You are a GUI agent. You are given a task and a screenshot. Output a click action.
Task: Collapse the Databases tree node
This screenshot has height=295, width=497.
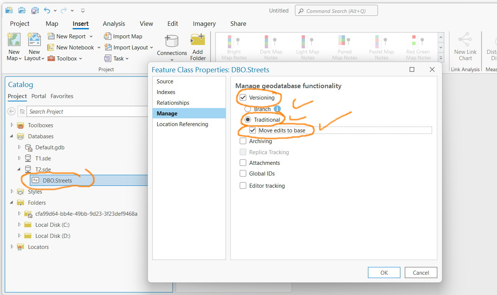pos(12,136)
